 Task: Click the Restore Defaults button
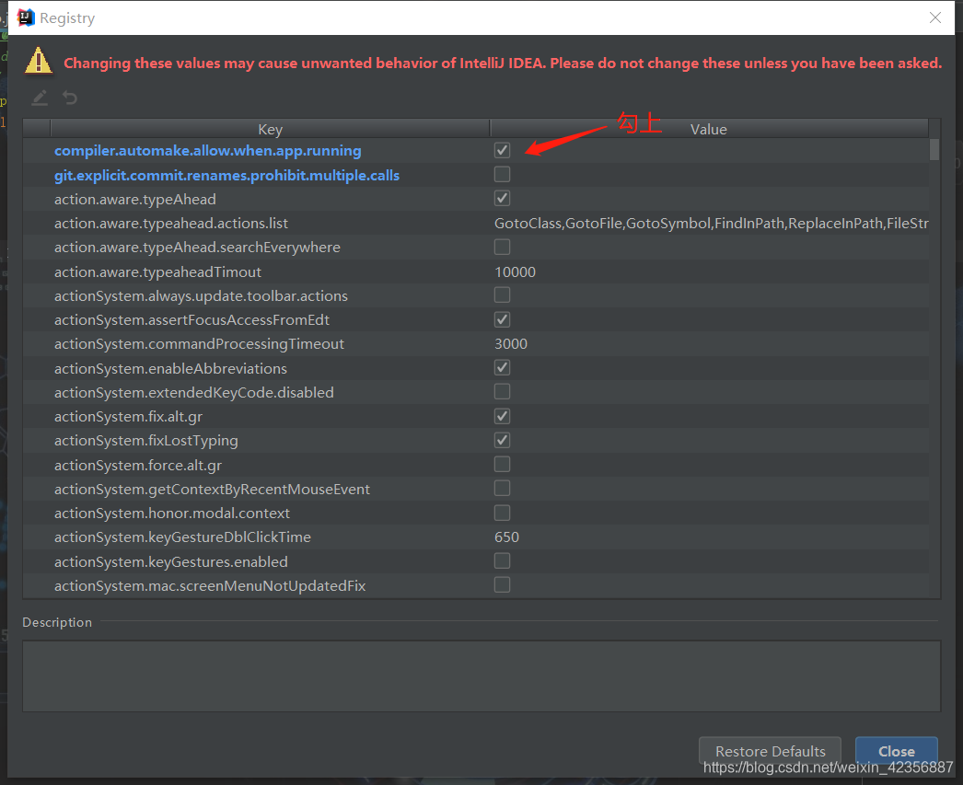[x=771, y=751]
